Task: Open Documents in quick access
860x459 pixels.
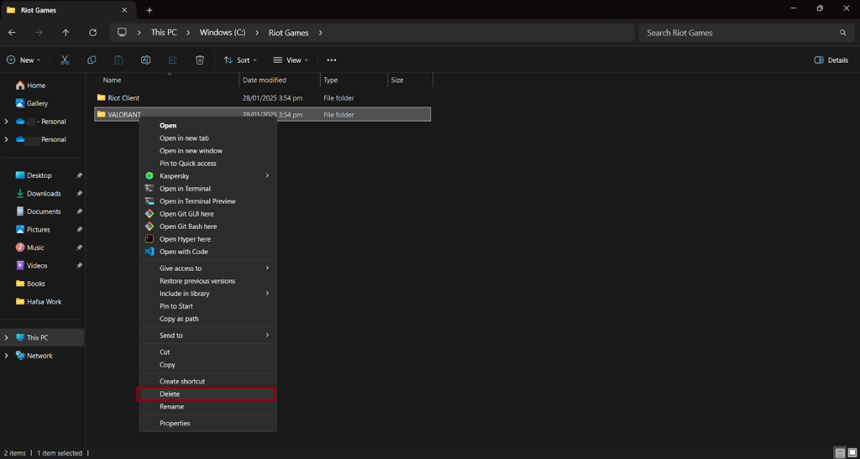Action: click(42, 211)
